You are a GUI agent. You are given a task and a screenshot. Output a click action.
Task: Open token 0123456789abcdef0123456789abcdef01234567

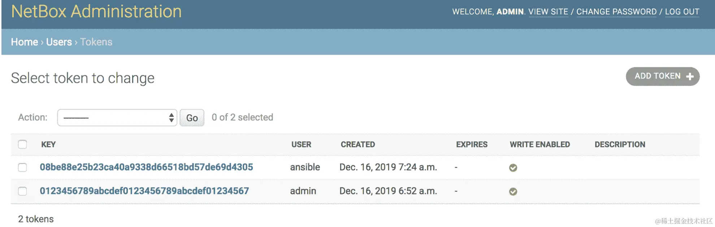point(144,191)
